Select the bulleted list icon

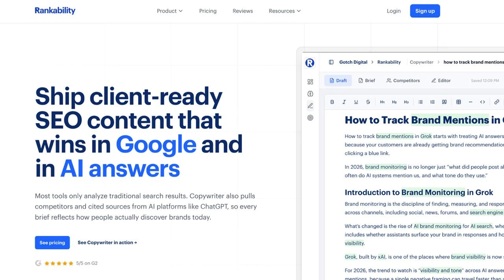[x=420, y=102]
